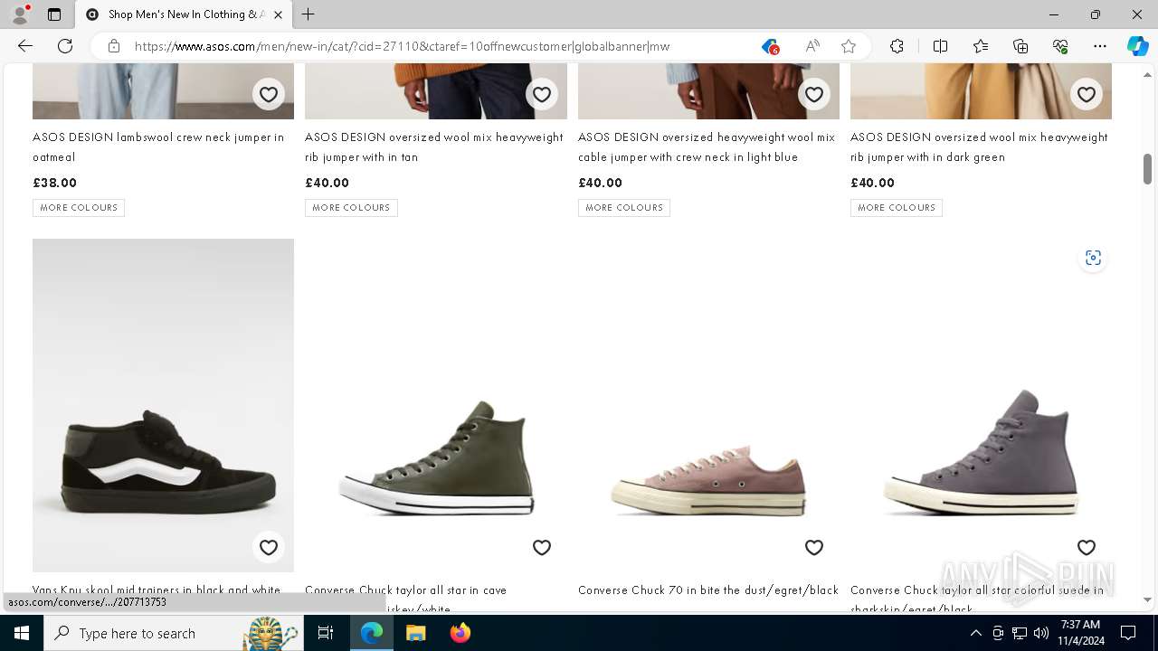Add this page to favorites
The width and height of the screenshot is (1158, 651).
click(849, 46)
